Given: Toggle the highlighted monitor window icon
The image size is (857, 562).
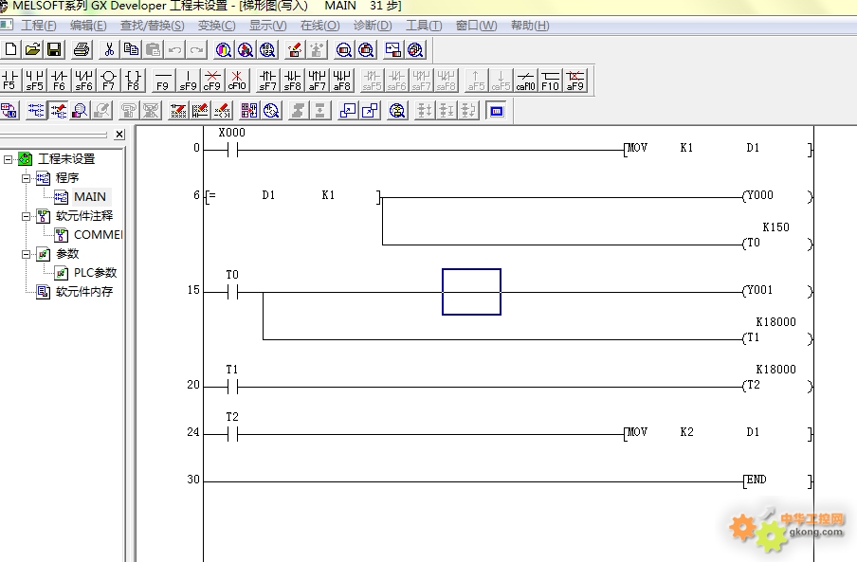Looking at the screenshot, I should [496, 111].
